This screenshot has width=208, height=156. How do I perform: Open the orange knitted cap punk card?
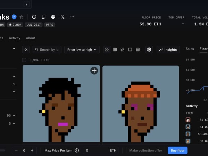click(141, 104)
